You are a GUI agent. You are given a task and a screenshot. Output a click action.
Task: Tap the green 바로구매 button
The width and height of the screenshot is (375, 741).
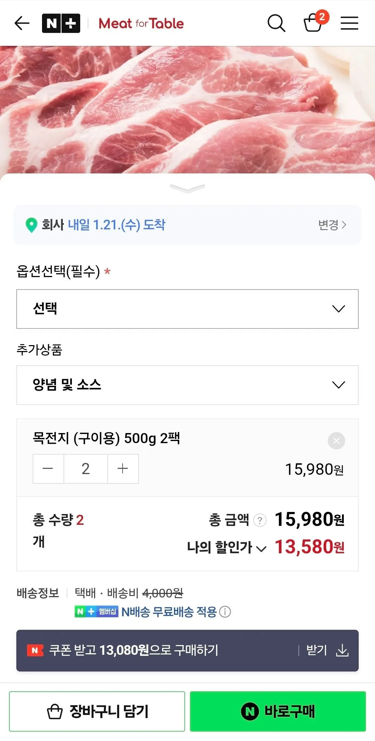click(x=278, y=711)
